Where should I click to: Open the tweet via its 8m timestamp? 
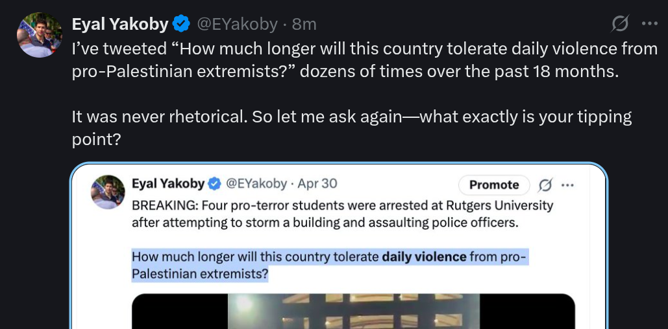click(304, 25)
